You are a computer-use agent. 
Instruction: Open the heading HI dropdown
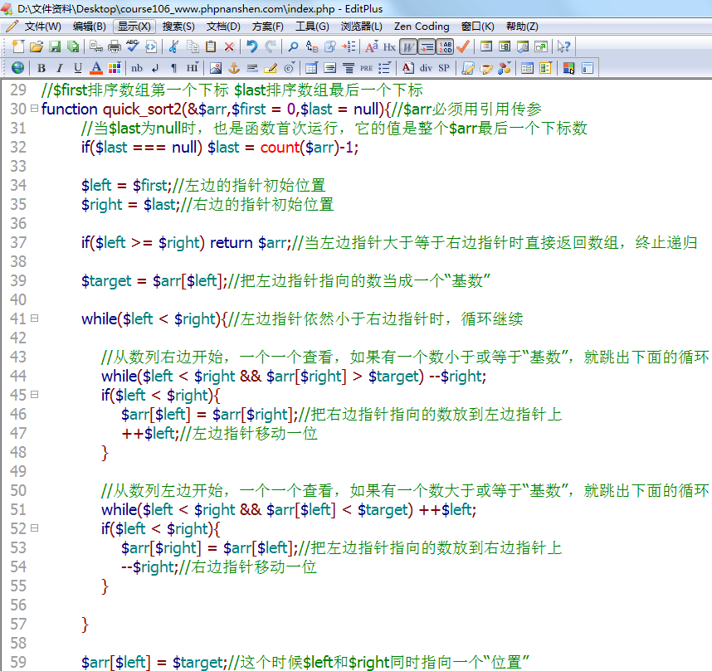192,68
